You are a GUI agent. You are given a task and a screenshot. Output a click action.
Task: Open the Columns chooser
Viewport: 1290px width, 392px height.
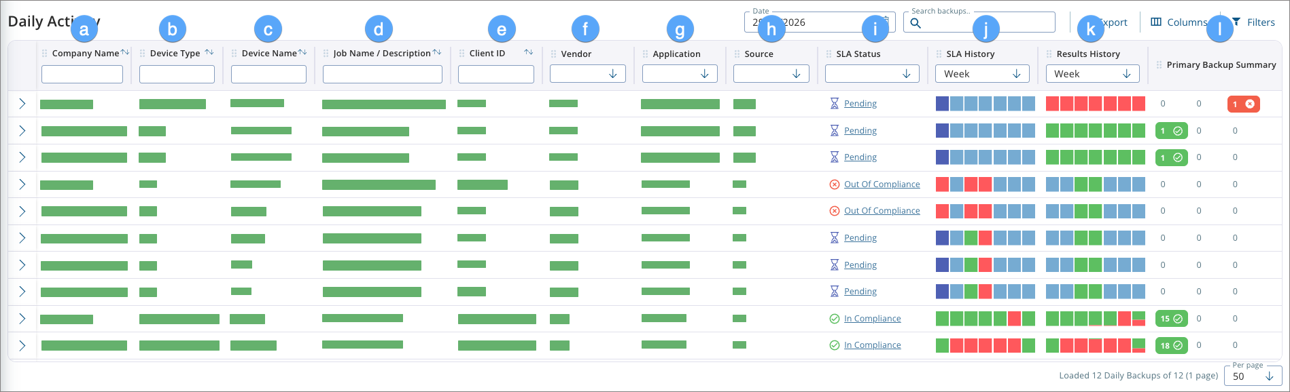click(x=1179, y=22)
